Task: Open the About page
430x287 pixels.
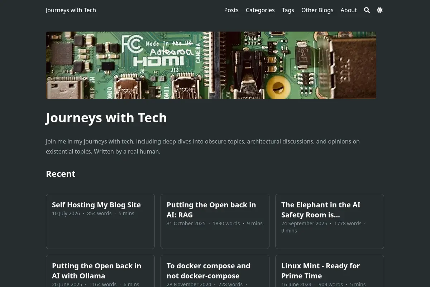Action: click(349, 10)
